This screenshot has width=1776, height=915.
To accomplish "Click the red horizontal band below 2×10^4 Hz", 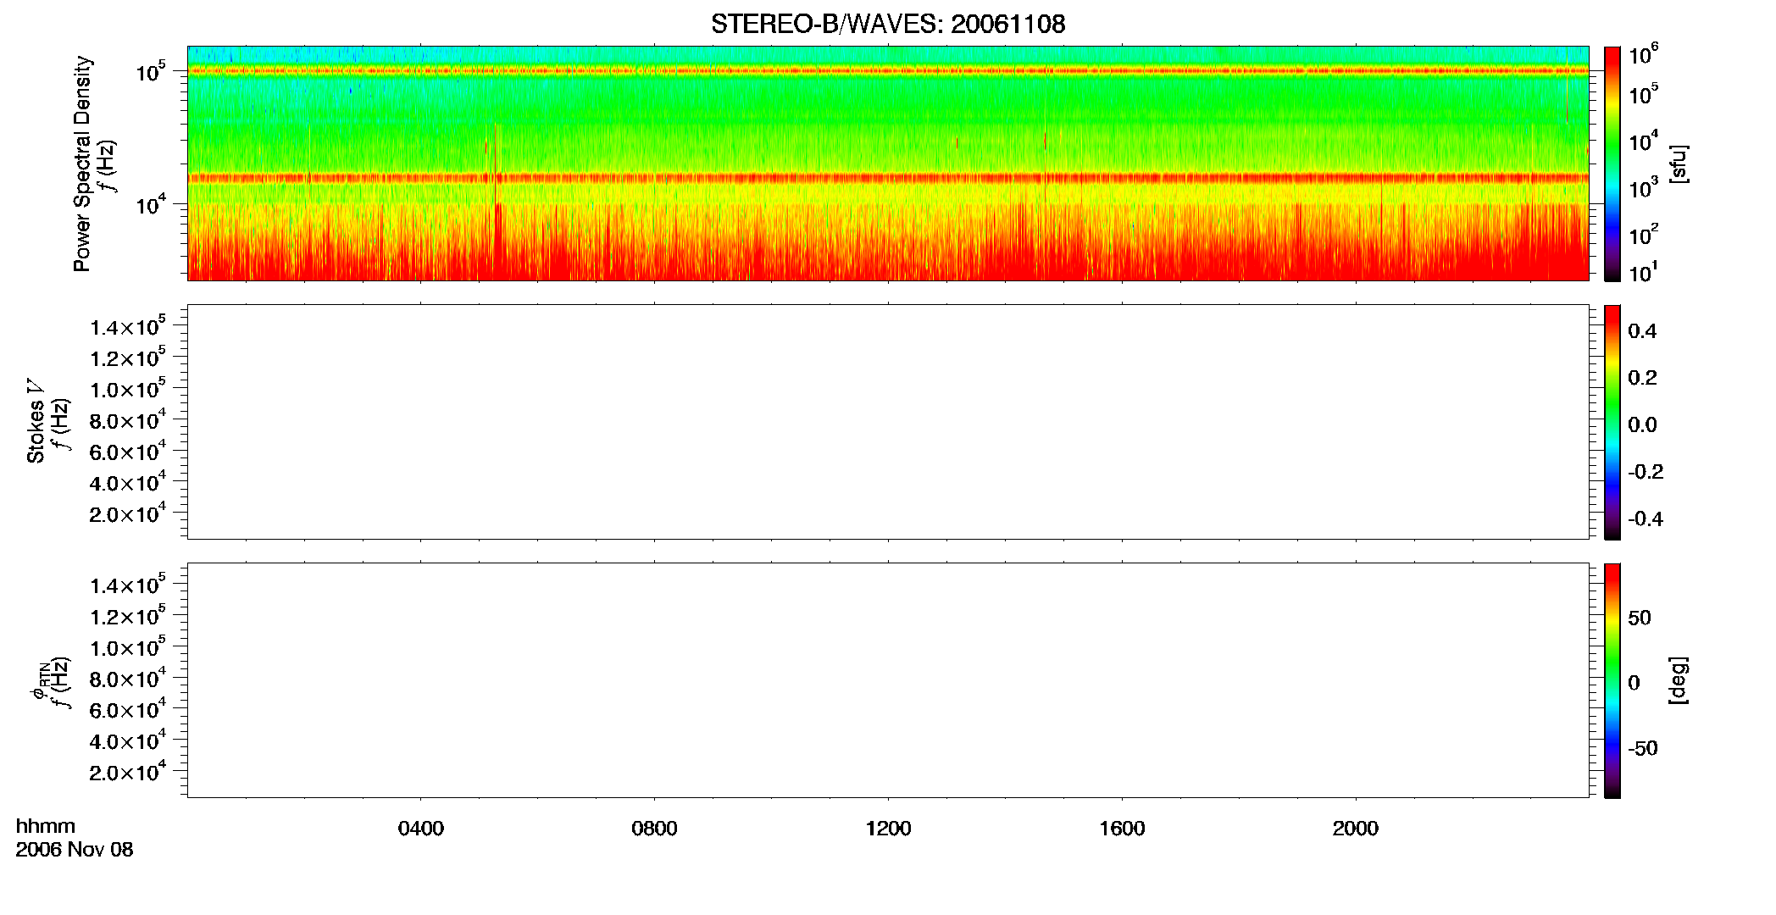I will coord(888,178).
